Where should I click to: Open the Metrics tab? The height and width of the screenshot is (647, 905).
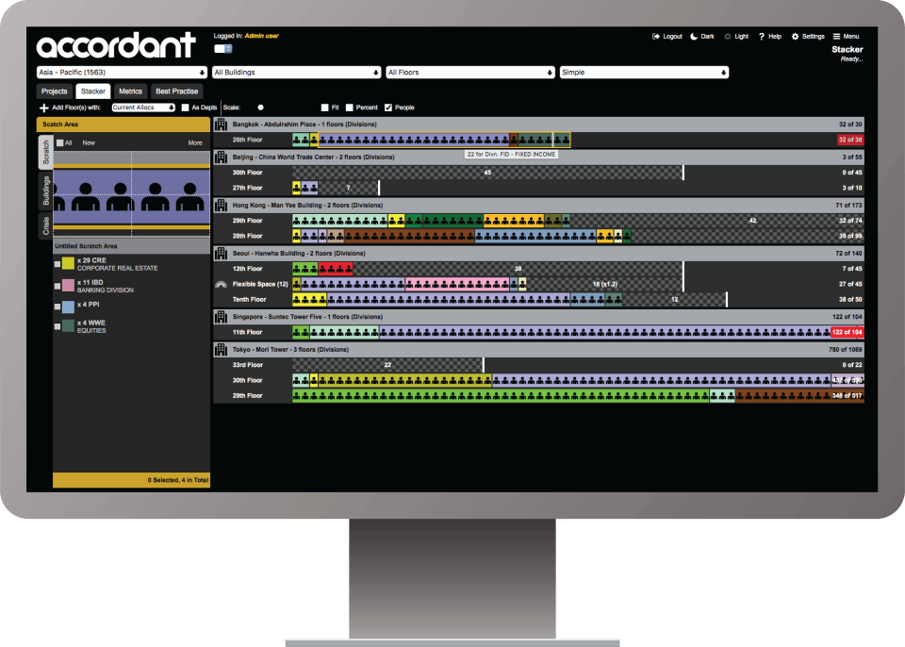(130, 91)
